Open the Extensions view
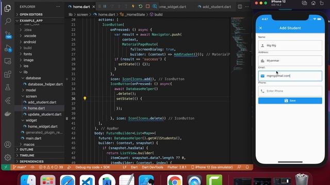Viewport: 330px width, 185px height. [8, 74]
